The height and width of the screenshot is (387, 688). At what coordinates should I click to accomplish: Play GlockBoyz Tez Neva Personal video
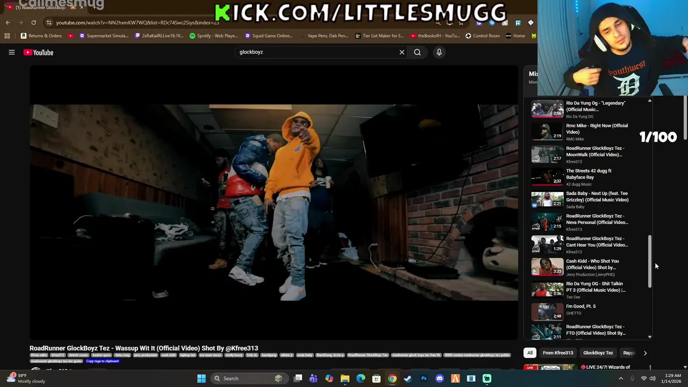[581, 222]
